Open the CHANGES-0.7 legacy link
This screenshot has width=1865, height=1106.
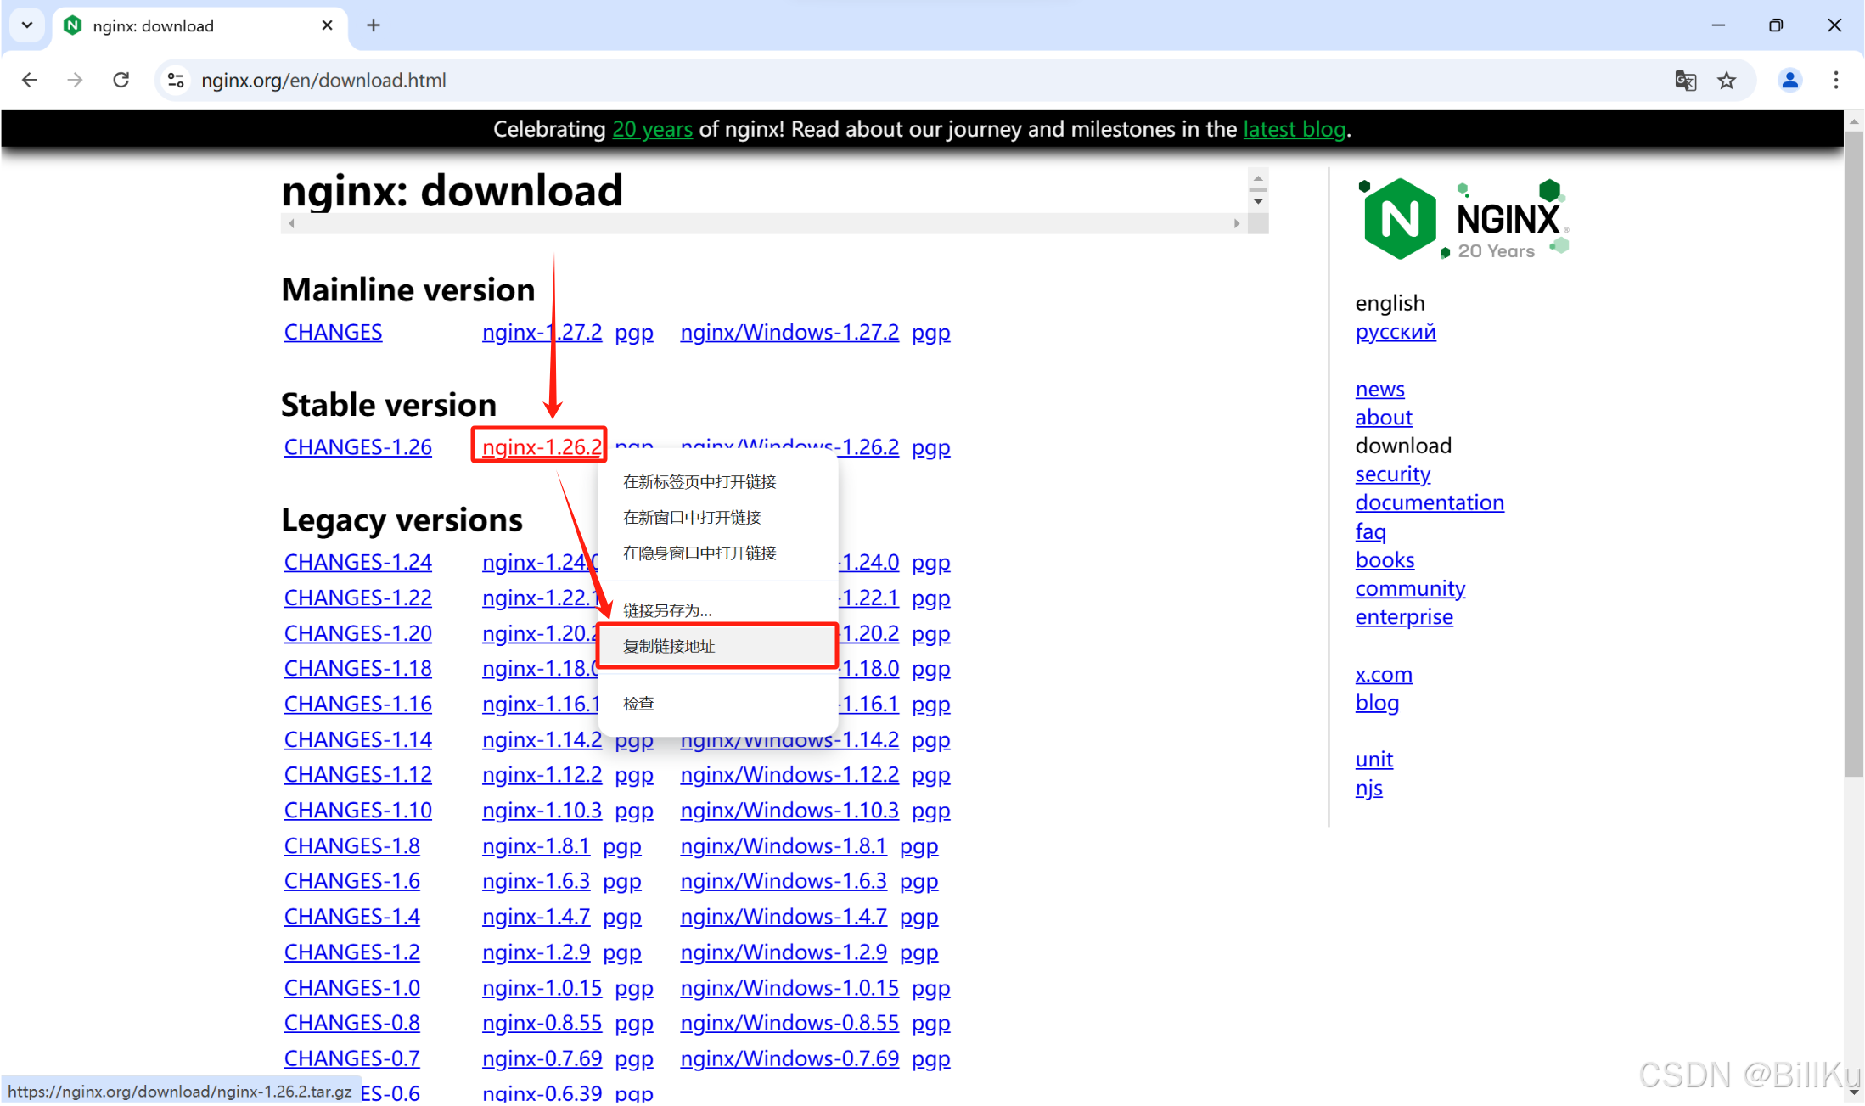click(x=351, y=1058)
